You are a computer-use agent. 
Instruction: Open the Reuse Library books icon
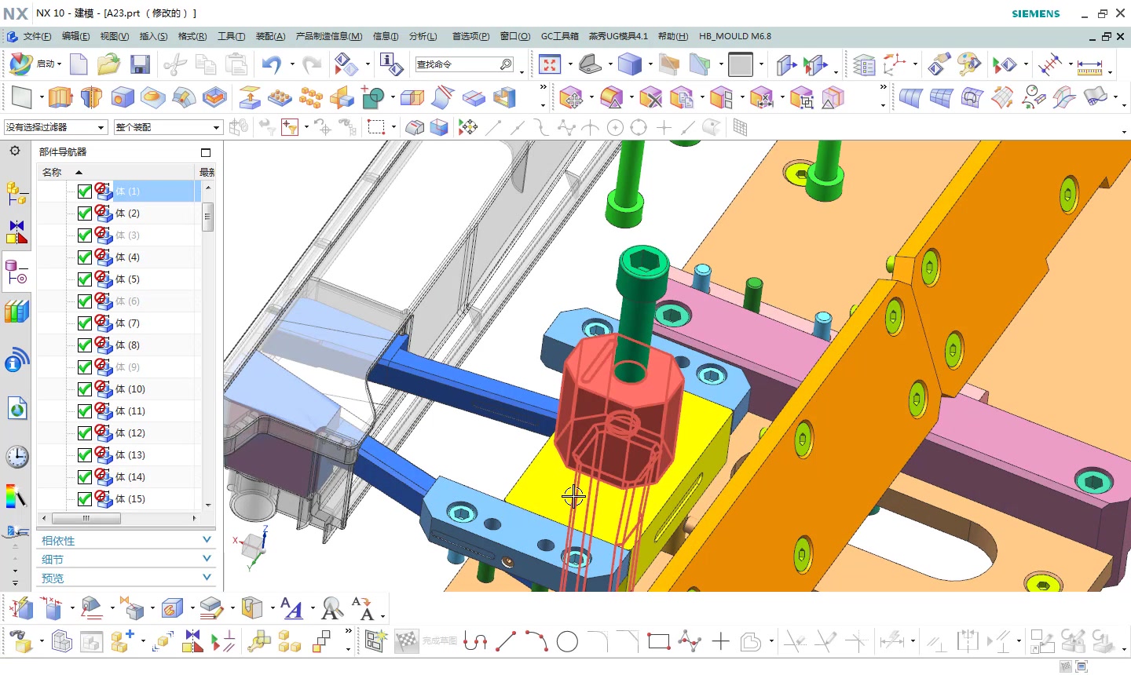pos(16,312)
